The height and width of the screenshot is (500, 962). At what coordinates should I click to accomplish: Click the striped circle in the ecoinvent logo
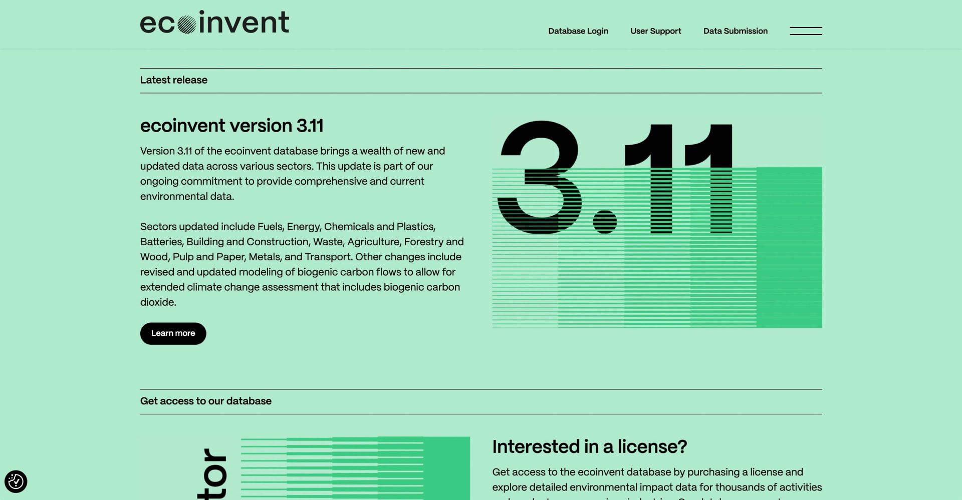186,24
